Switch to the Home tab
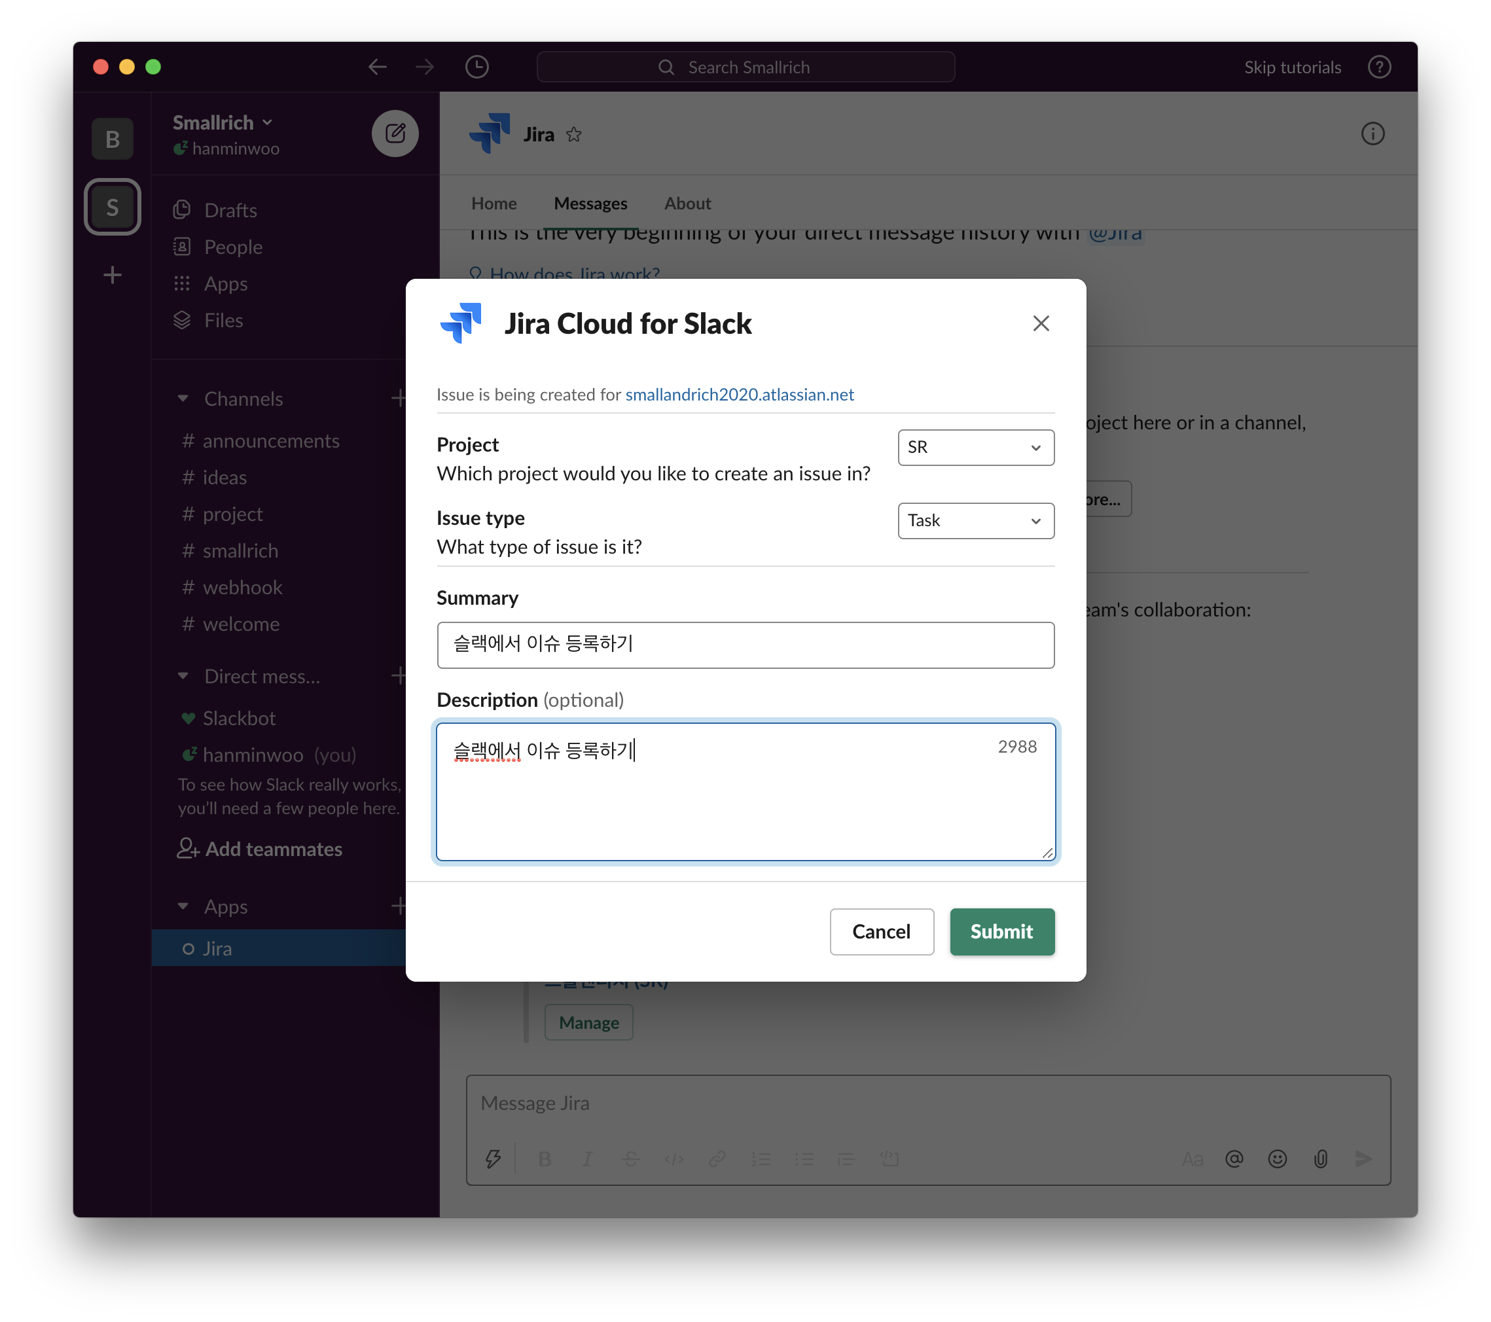1491x1322 pixels. pos(494,204)
